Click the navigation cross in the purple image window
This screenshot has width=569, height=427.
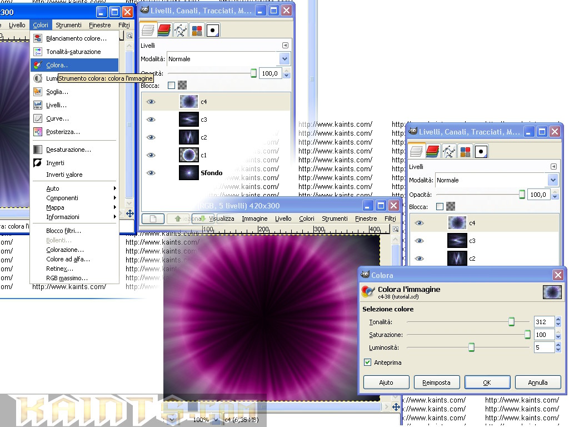pos(396,408)
